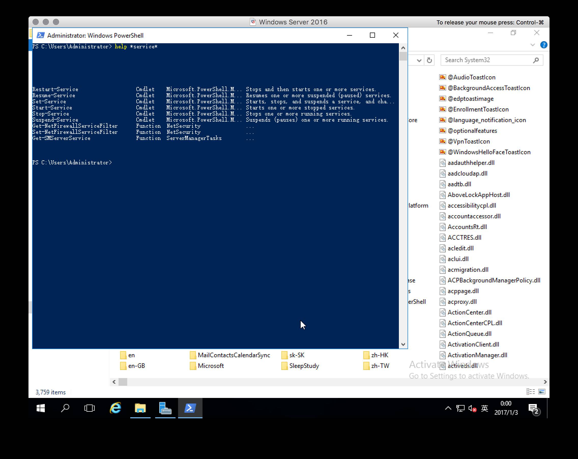Click the Stop-Service line in PowerShell
Image resolution: width=578 pixels, height=459 pixels.
(192, 114)
